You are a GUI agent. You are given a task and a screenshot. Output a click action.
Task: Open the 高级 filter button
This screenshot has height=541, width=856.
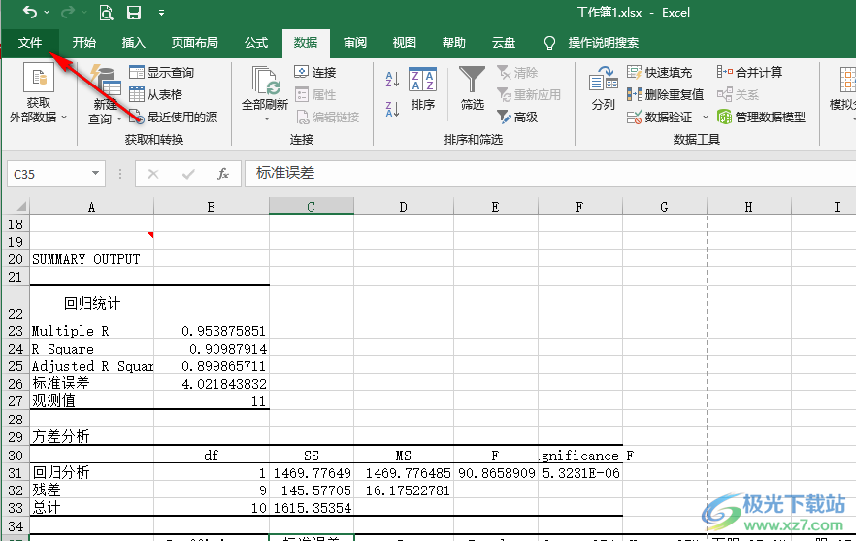(x=517, y=117)
